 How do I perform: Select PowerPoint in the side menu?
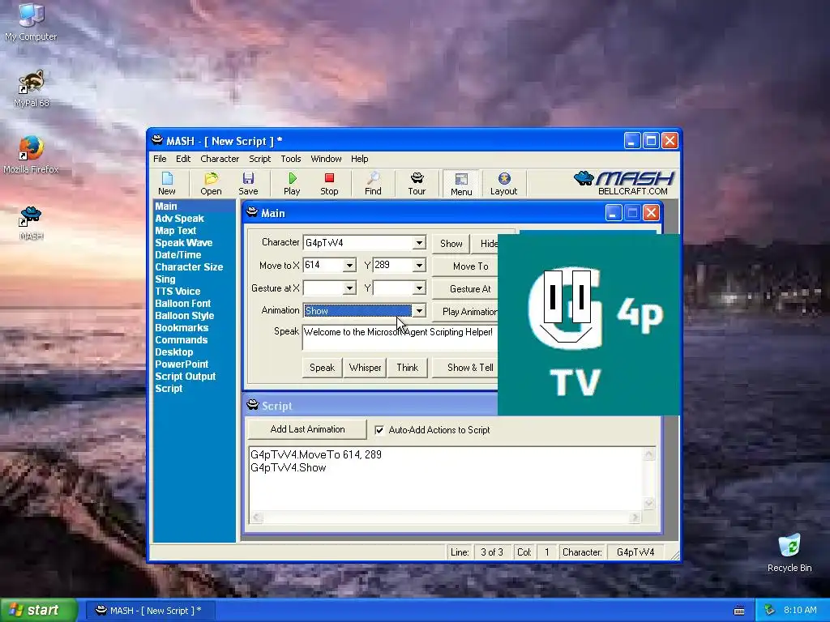coord(182,364)
